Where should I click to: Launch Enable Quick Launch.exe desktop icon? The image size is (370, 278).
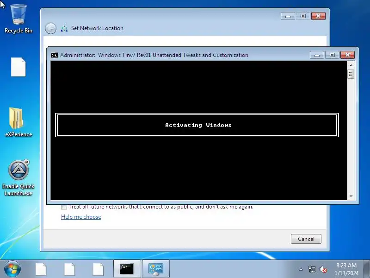pyautogui.click(x=18, y=178)
